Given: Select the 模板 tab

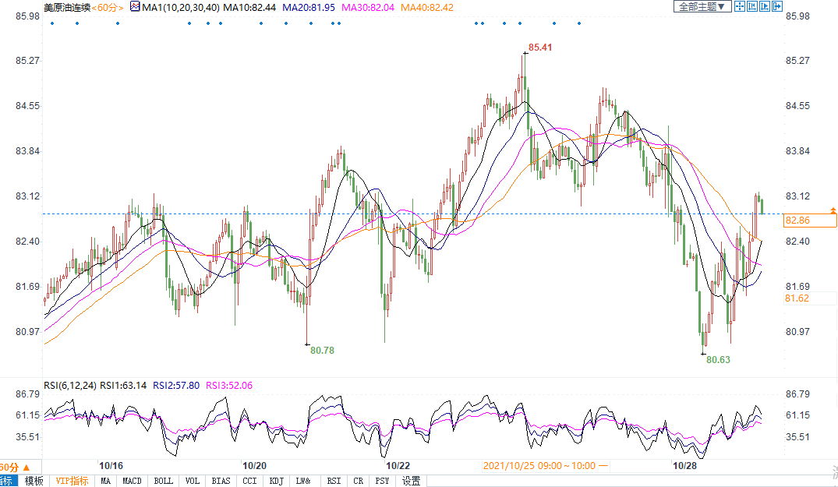Looking at the screenshot, I should (x=34, y=481).
